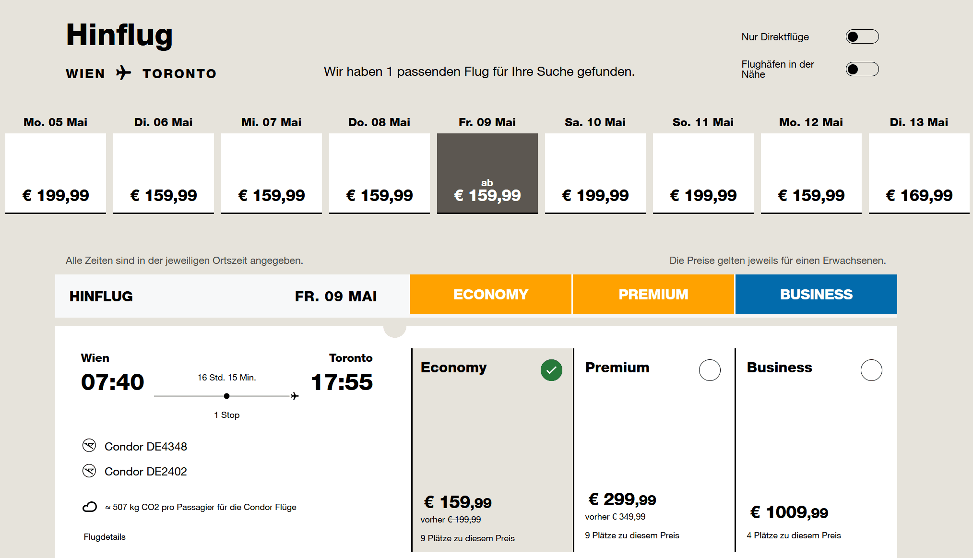Select the Do. 08 Mai date card
Image resolution: width=973 pixels, height=558 pixels.
click(x=379, y=173)
